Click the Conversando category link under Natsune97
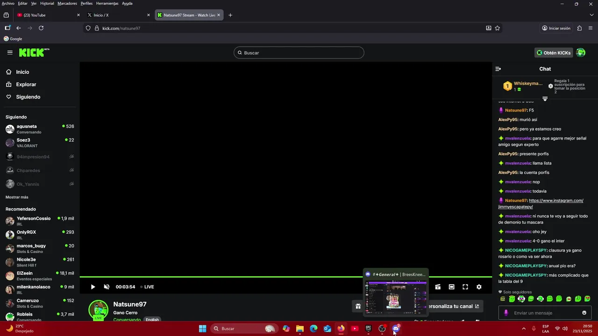The image size is (598, 336). 127,320
